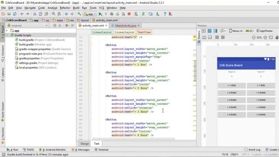The width and height of the screenshot is (279, 157).
Task: Open the Refactor menu
Action: [65, 8]
